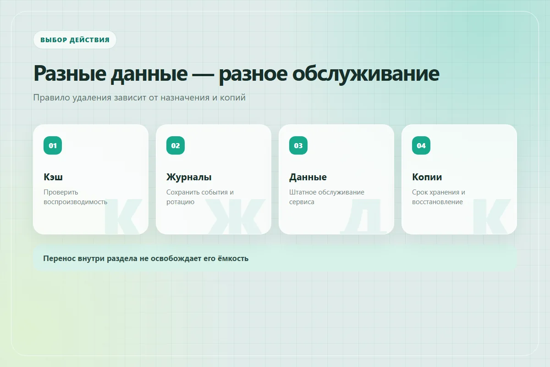The height and width of the screenshot is (367, 550).
Task: Click the 04 number badge
Action: (421, 145)
